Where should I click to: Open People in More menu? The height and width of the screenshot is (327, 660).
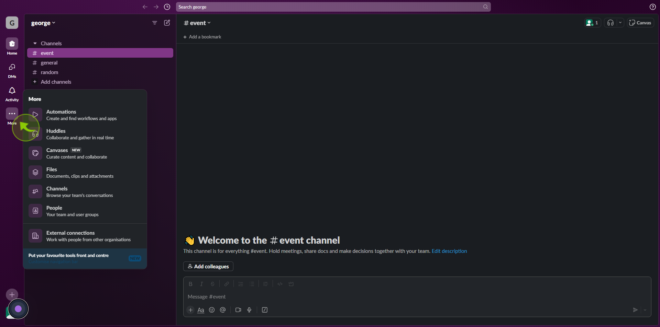85,211
